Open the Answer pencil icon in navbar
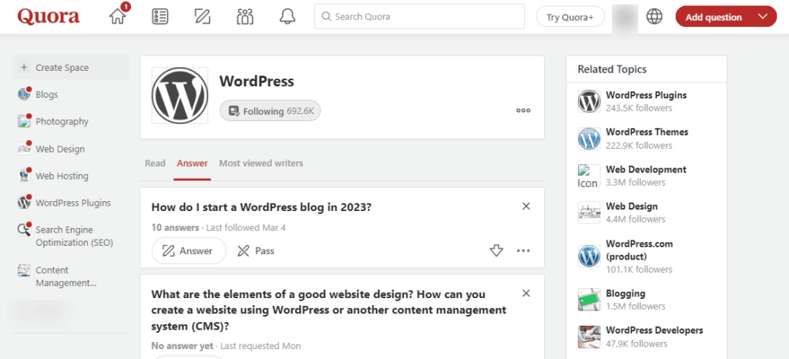Screen dimensions: 789x359 click(x=203, y=17)
